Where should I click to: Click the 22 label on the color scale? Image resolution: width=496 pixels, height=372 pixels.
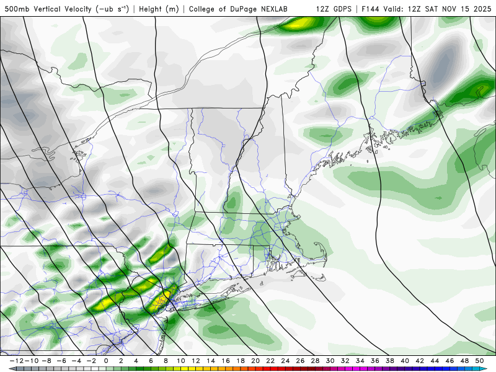270,361
